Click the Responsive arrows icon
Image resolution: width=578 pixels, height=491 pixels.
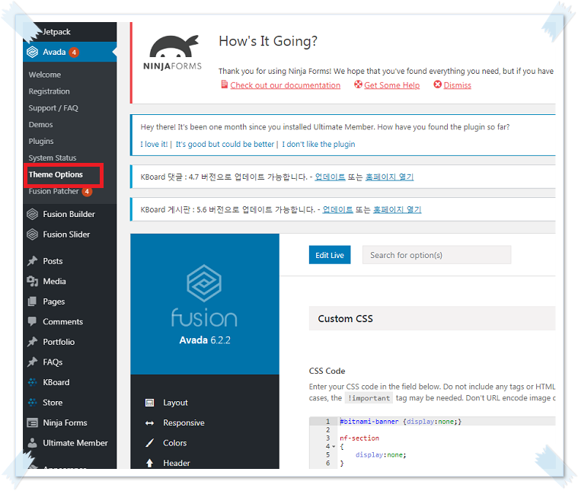(150, 422)
